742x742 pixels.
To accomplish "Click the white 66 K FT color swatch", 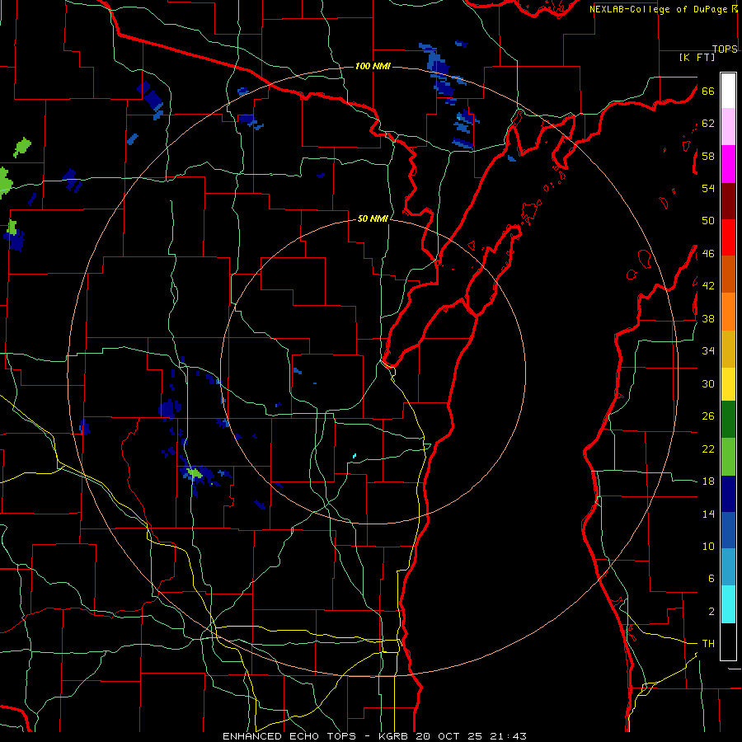I will point(728,91).
